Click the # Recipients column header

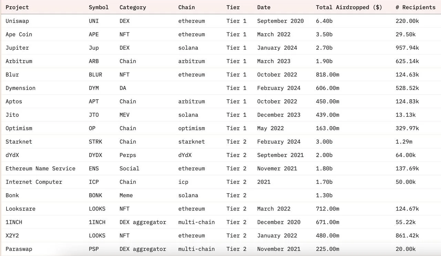pyautogui.click(x=416, y=7)
